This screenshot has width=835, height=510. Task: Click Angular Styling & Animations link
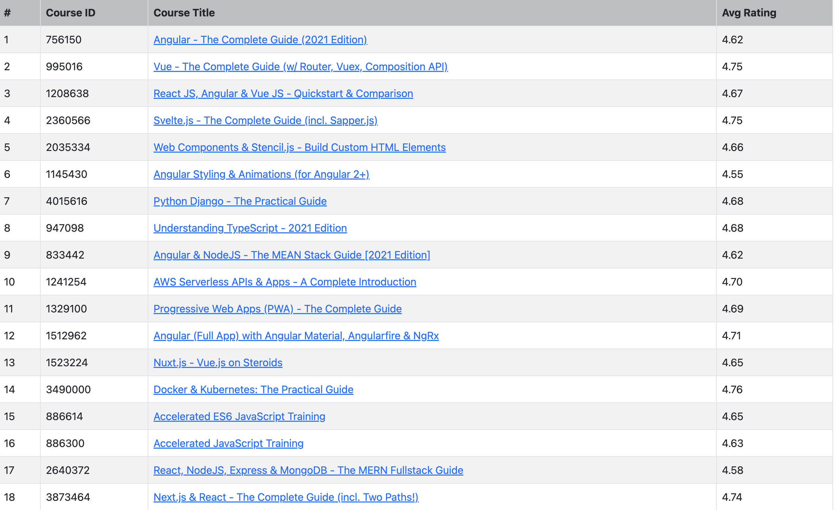click(261, 174)
